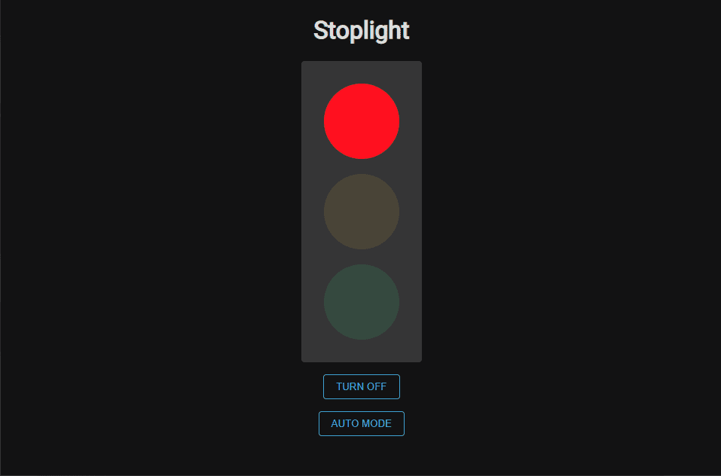Select the dim yellow light circle
Image resolution: width=721 pixels, height=476 pixels.
[362, 212]
